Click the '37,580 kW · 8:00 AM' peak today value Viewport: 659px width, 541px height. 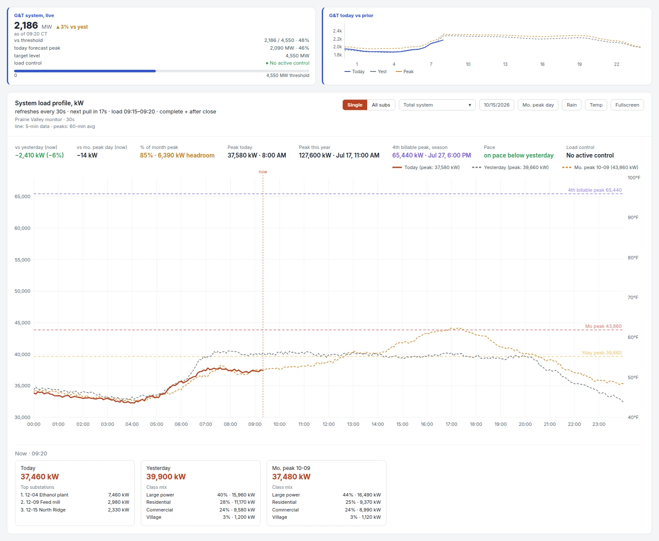point(257,155)
